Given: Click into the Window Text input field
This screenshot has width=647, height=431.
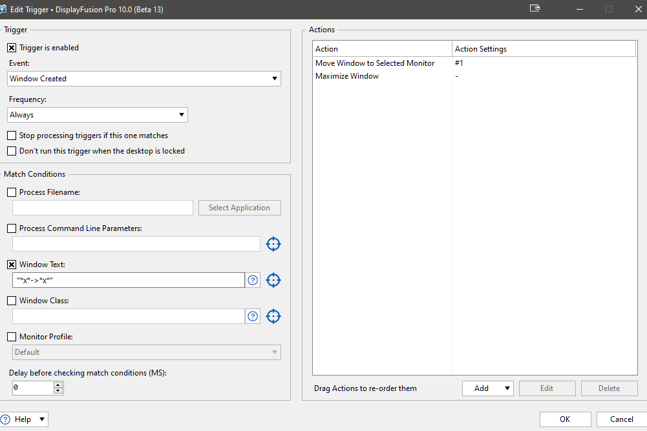Looking at the screenshot, I should click(128, 280).
